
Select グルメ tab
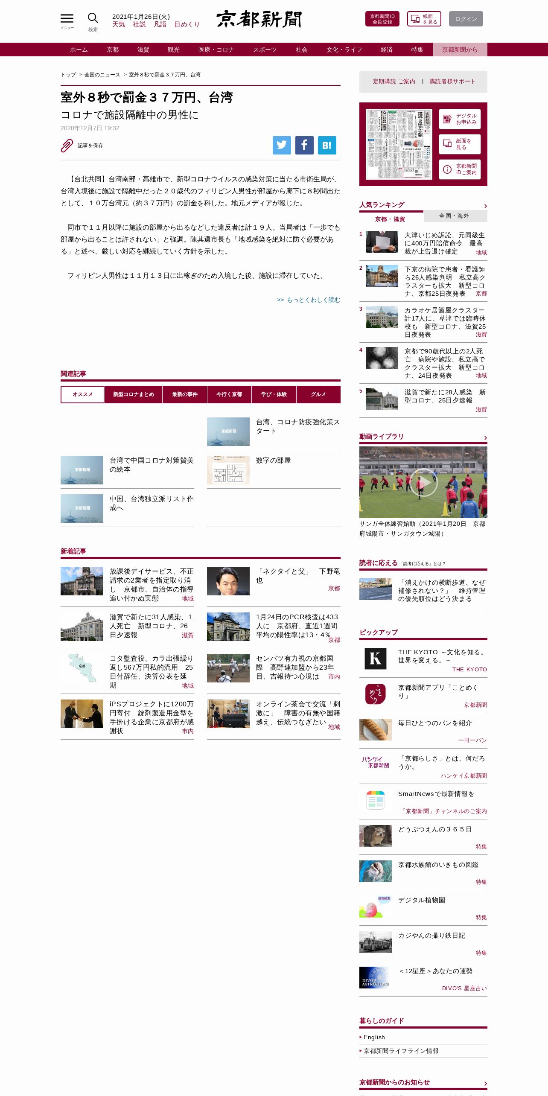click(318, 394)
